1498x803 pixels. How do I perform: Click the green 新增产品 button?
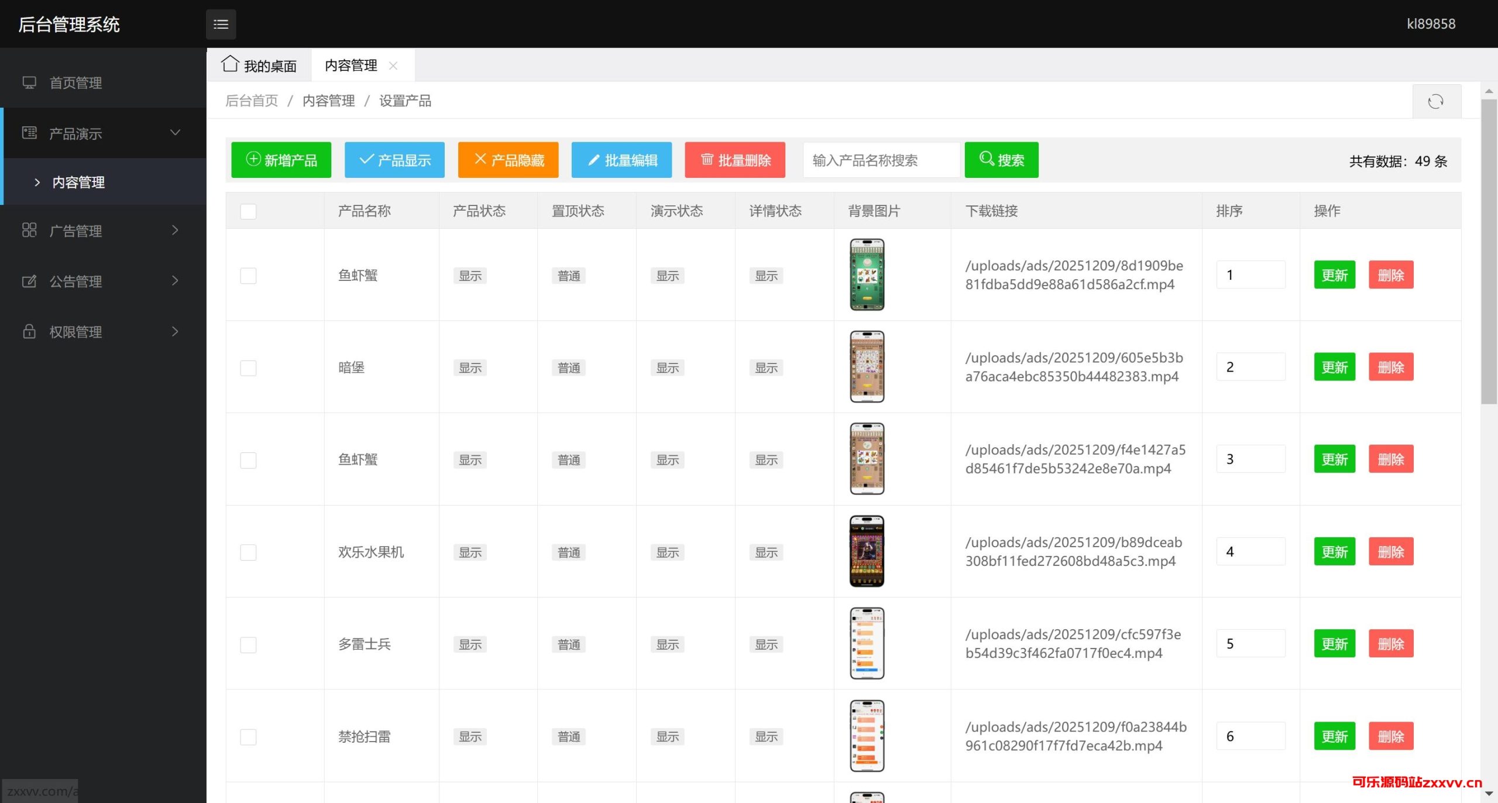(281, 160)
